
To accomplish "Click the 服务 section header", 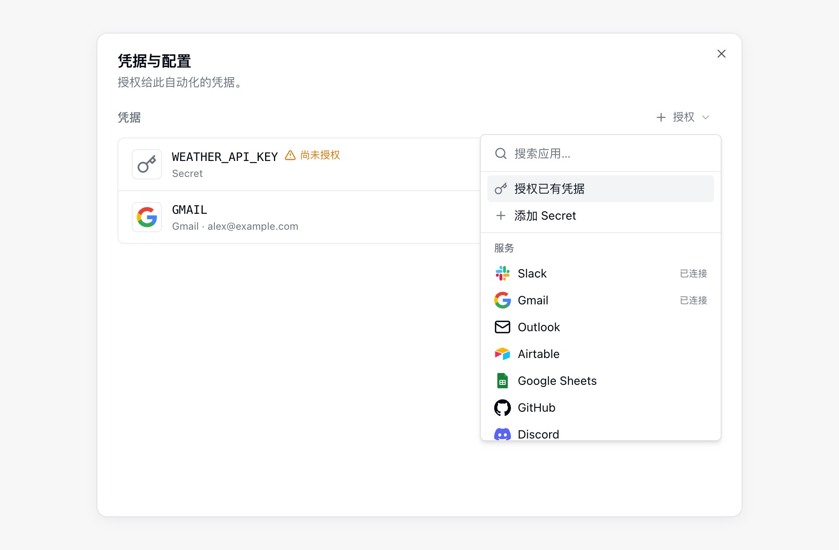I will [x=504, y=248].
